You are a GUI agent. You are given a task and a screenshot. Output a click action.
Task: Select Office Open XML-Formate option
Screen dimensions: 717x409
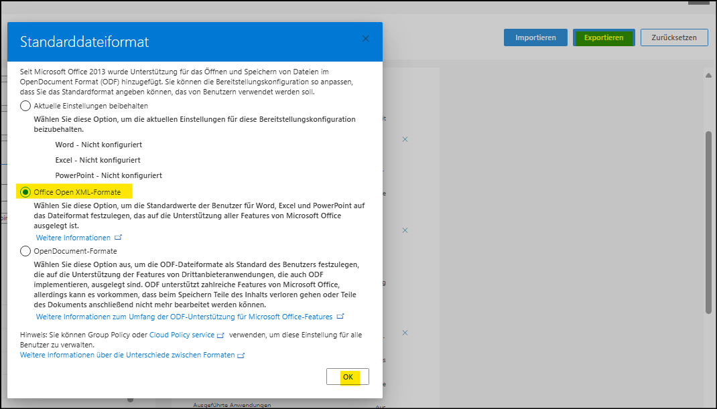click(x=25, y=191)
